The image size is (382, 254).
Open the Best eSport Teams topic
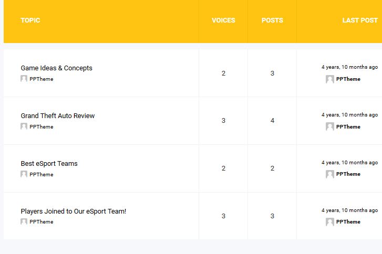pyautogui.click(x=49, y=164)
